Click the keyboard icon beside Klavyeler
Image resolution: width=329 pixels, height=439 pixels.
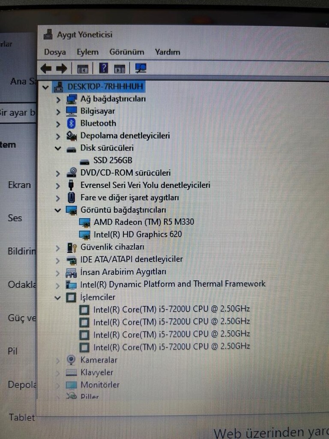(71, 373)
